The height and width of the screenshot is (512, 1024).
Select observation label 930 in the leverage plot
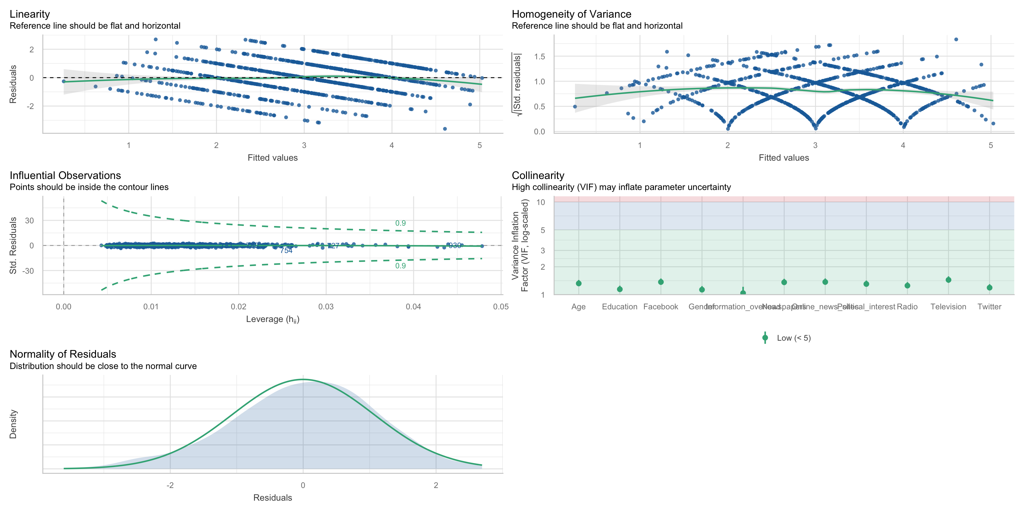point(455,246)
